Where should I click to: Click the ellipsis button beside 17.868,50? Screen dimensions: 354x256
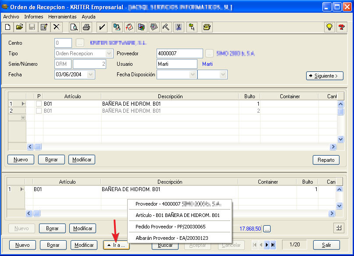(267, 229)
